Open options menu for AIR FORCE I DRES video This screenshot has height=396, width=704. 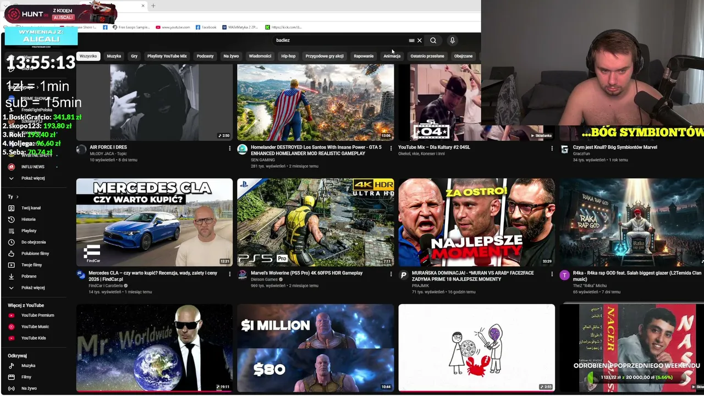pos(230,148)
